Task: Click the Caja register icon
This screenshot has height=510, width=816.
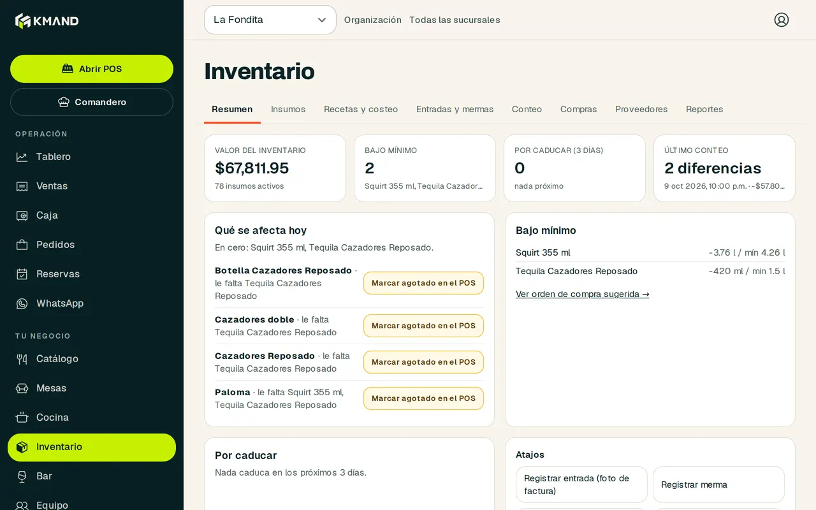Action: (x=22, y=215)
